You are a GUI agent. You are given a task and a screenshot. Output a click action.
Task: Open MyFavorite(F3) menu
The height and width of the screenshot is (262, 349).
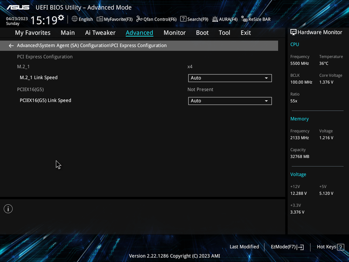114,19
